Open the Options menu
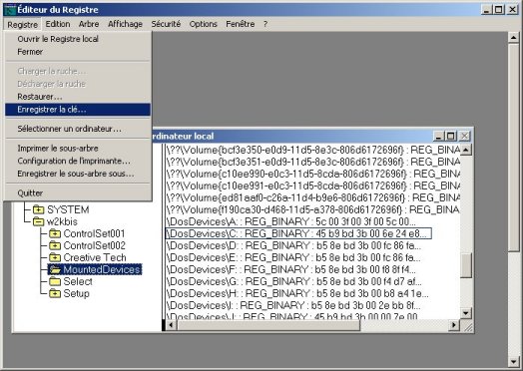Image resolution: width=523 pixels, height=371 pixels. [204, 24]
